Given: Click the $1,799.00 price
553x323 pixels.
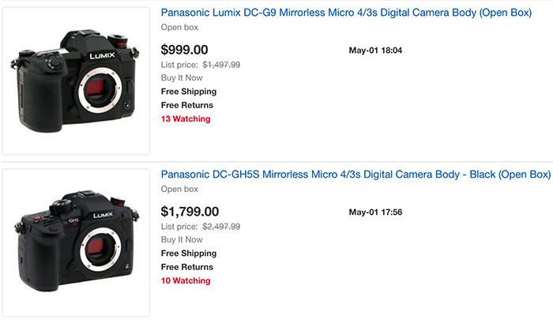Looking at the screenshot, I should click(190, 212).
